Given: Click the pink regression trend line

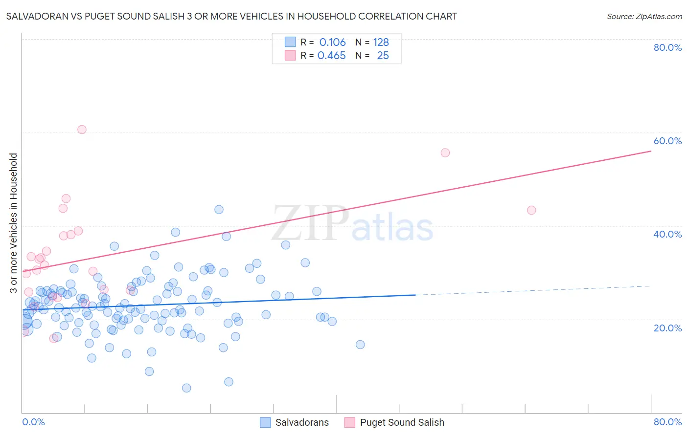Looking at the screenshot, I should click(337, 211).
